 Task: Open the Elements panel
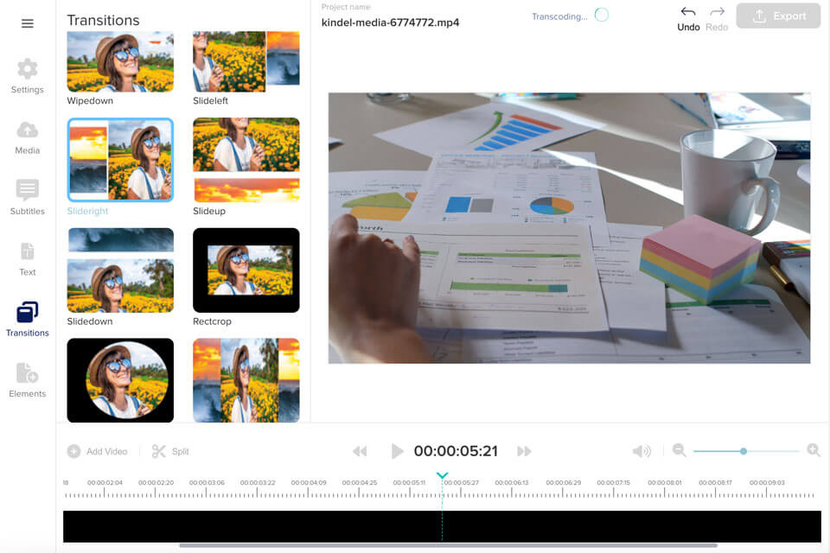[28, 380]
